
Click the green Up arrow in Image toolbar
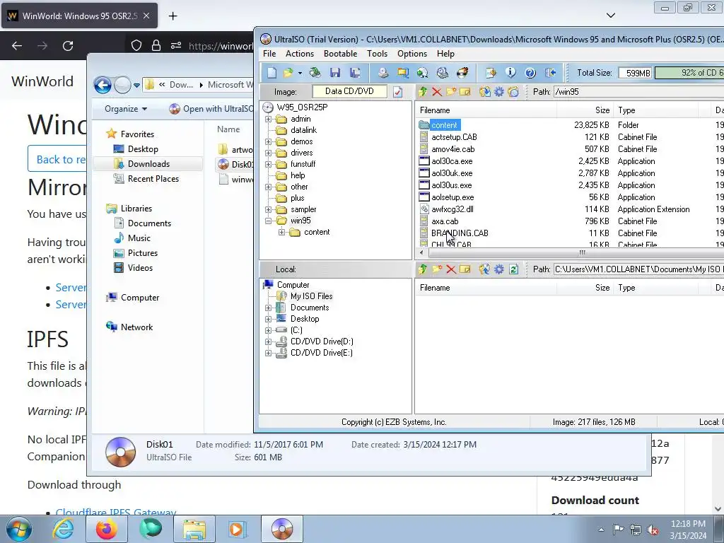coord(423,91)
